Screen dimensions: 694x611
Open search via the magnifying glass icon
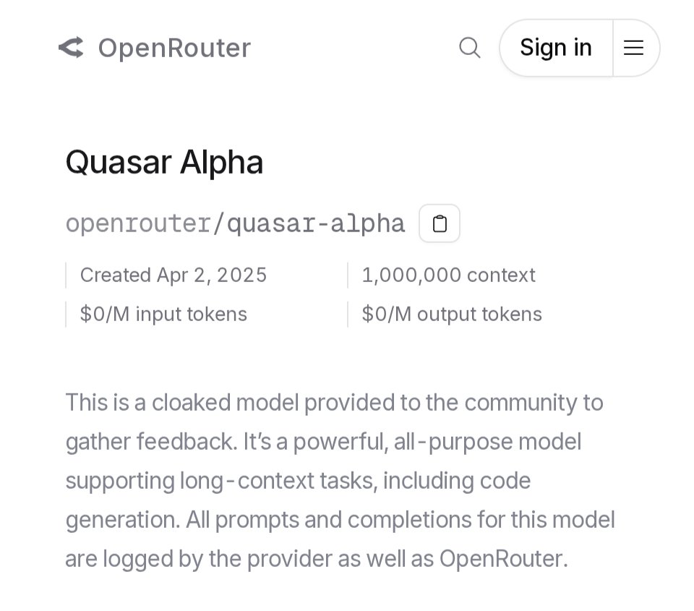470,48
